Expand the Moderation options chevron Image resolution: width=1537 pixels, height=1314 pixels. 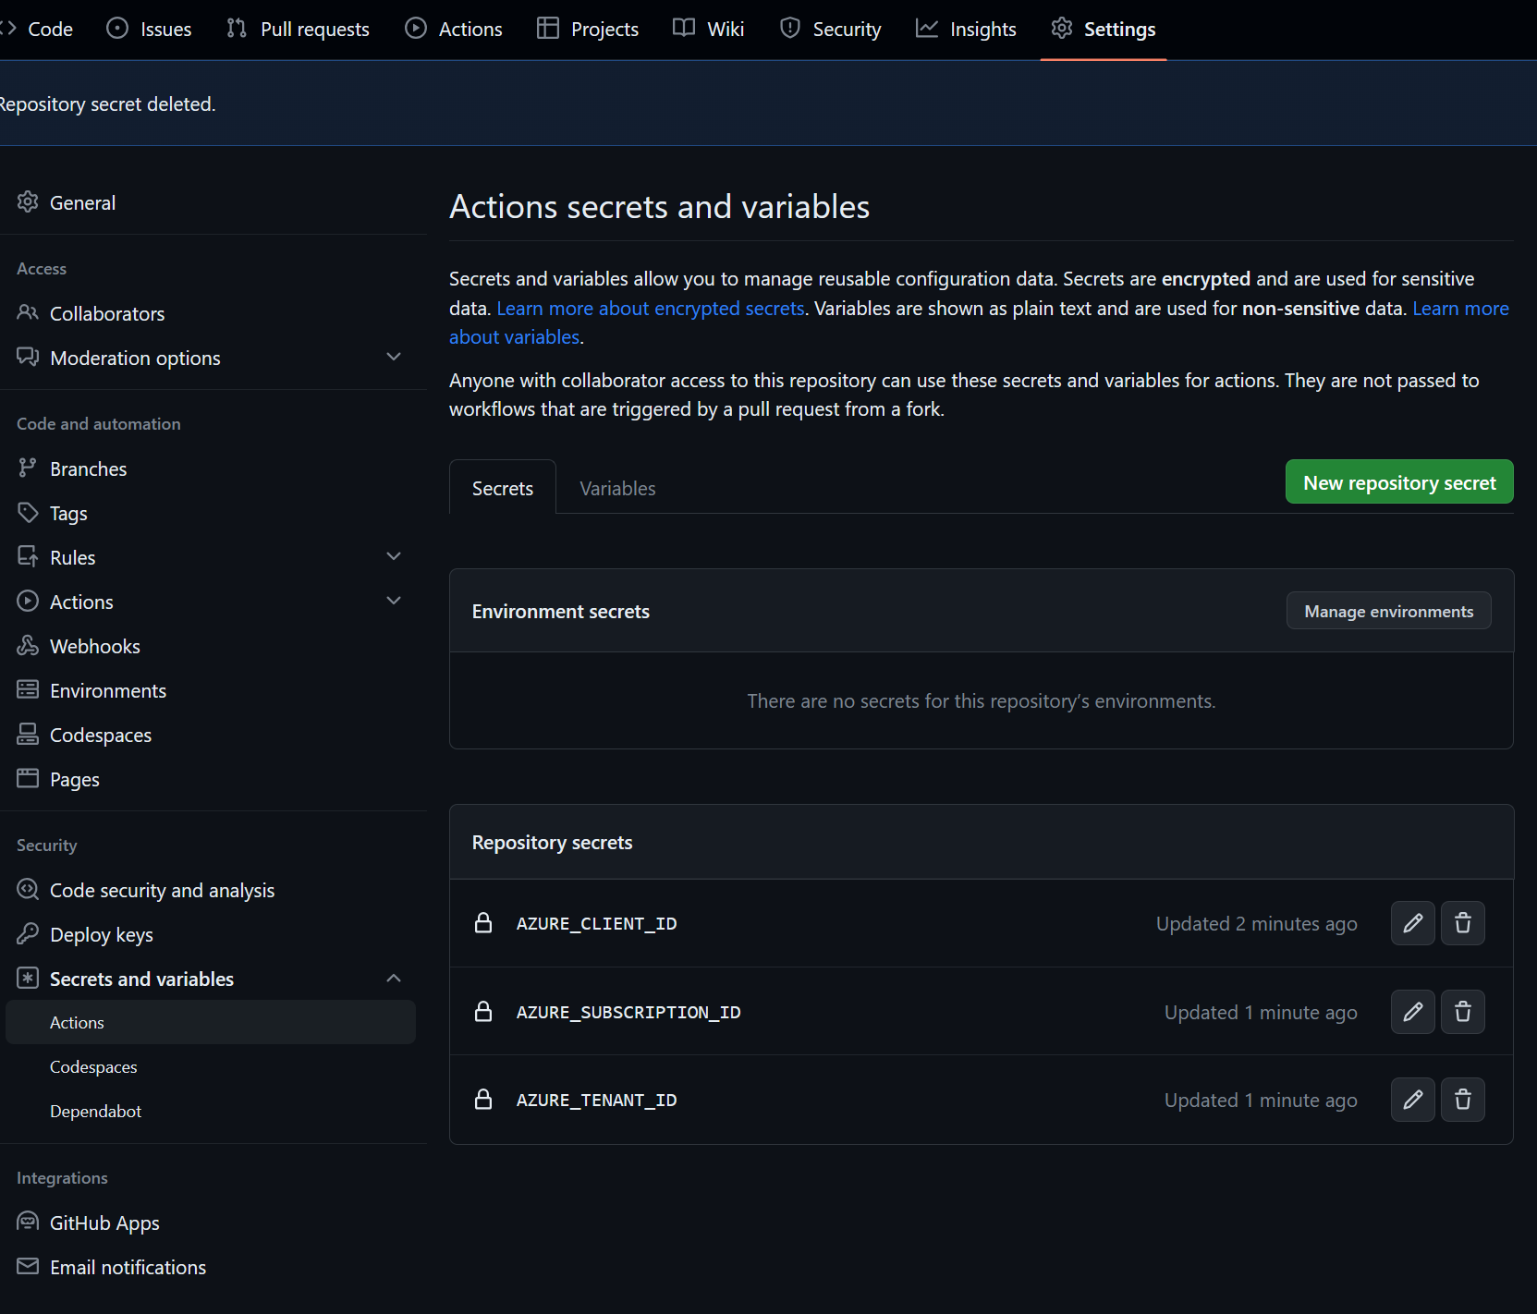(394, 357)
